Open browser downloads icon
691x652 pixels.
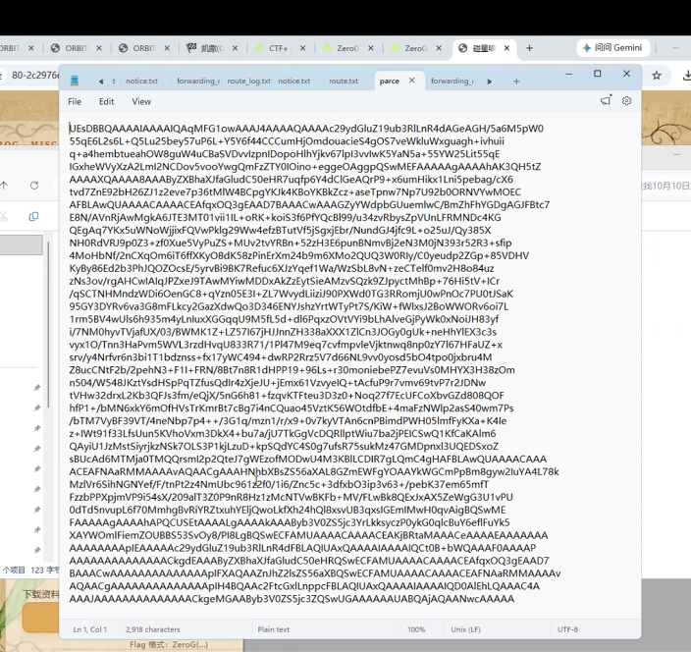click(x=686, y=76)
